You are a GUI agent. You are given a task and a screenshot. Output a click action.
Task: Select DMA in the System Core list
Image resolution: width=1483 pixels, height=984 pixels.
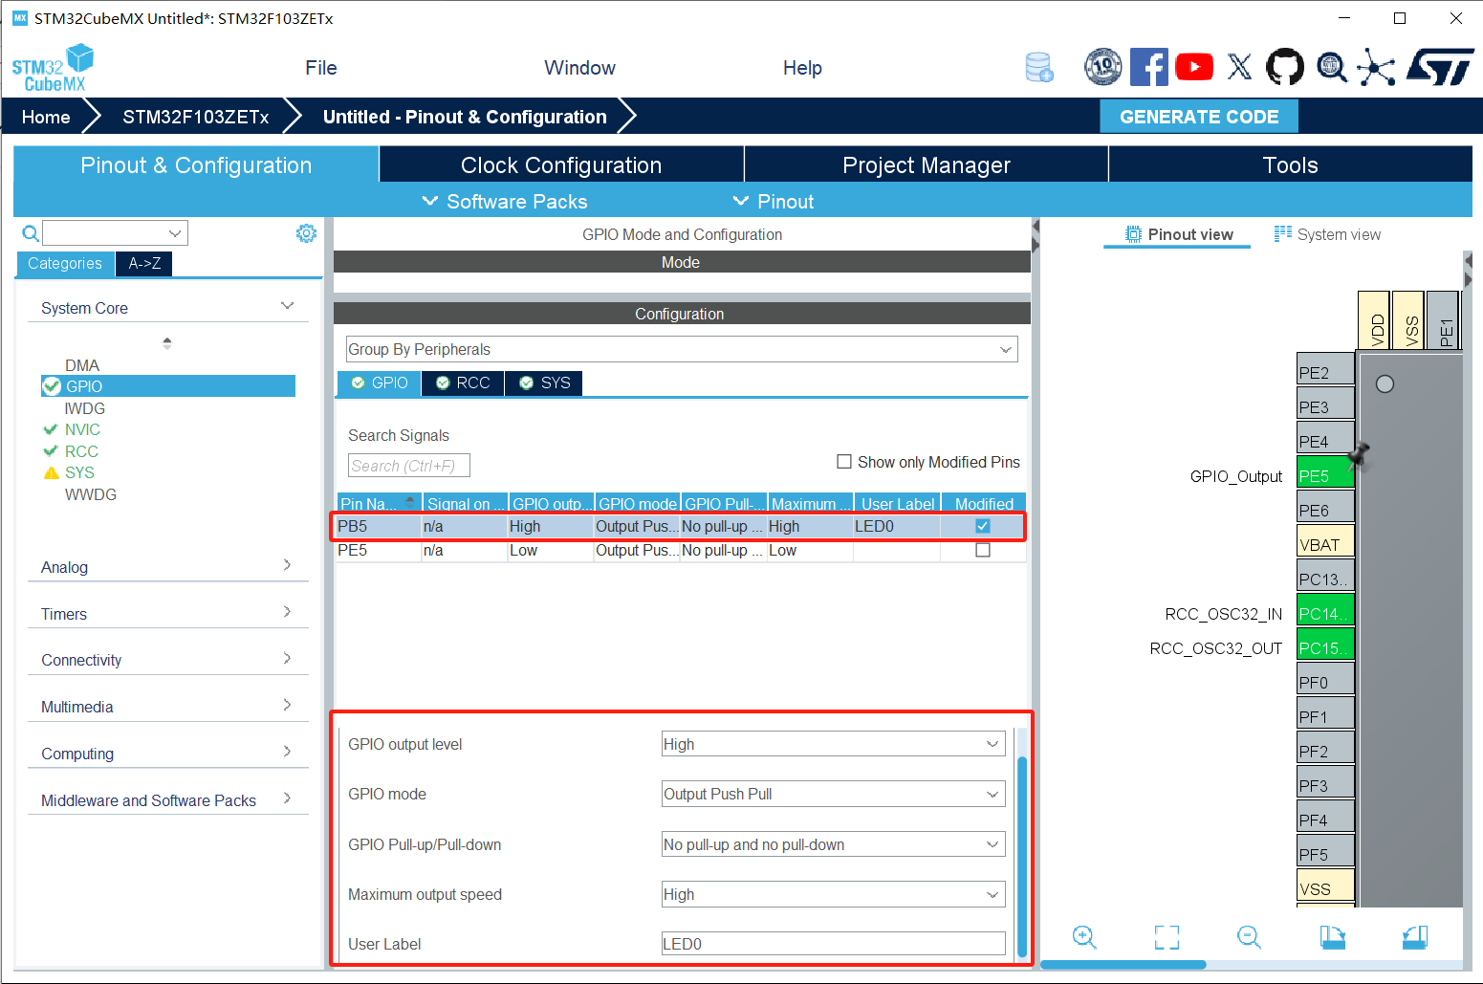(82, 365)
